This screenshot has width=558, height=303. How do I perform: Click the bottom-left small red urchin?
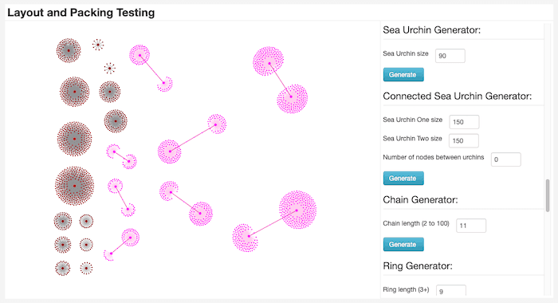(63, 269)
